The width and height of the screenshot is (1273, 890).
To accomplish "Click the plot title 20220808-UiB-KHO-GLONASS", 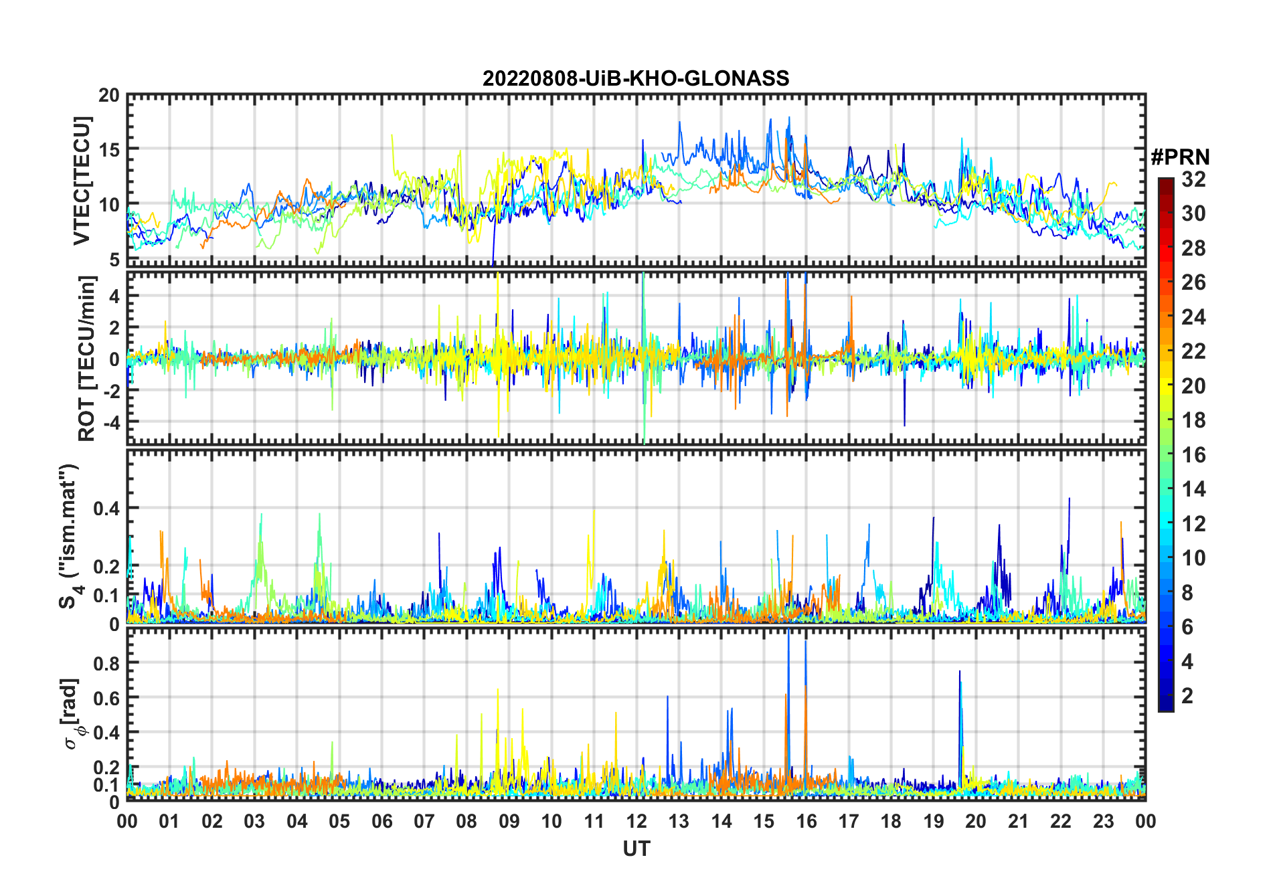I will 636,78.
